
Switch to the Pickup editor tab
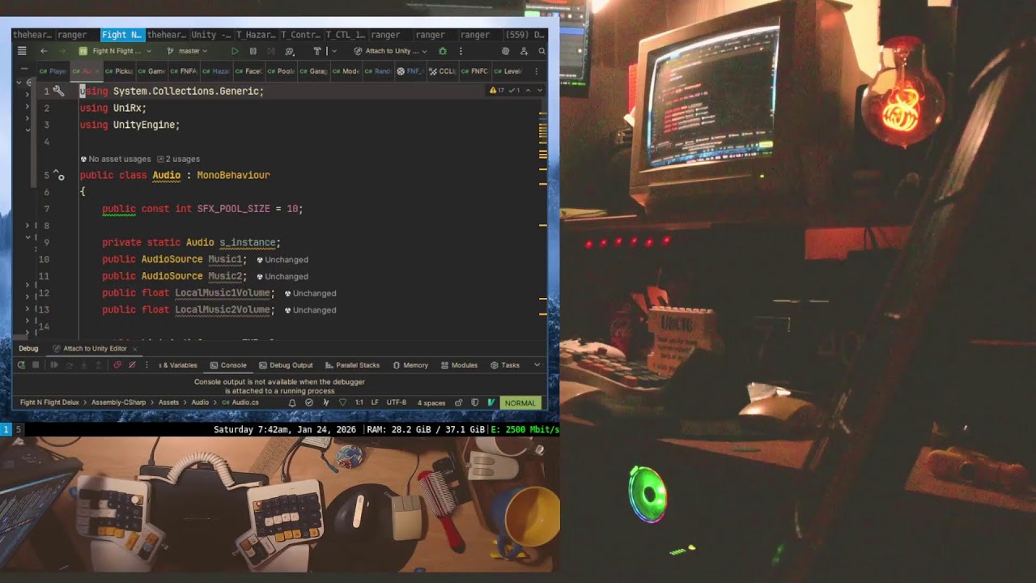click(119, 71)
